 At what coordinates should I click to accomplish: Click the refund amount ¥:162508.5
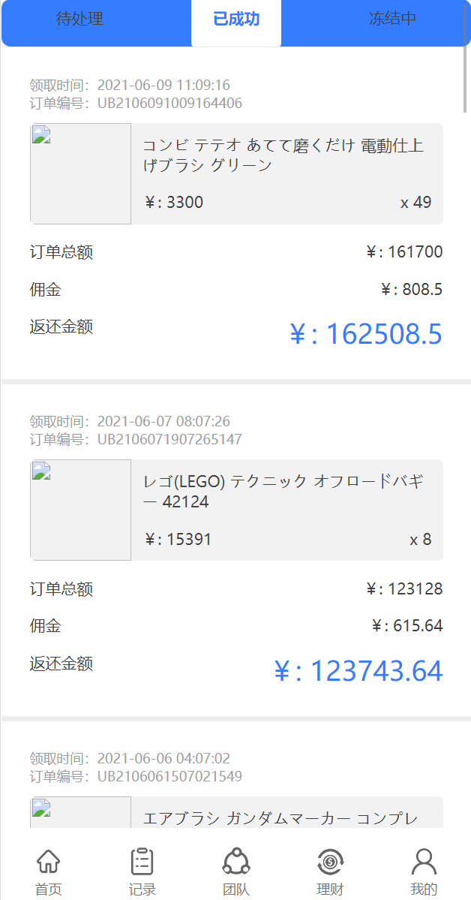[x=367, y=334]
